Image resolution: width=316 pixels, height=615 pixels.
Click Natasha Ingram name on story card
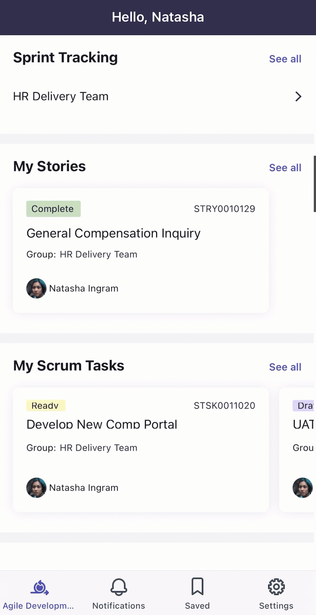click(84, 288)
